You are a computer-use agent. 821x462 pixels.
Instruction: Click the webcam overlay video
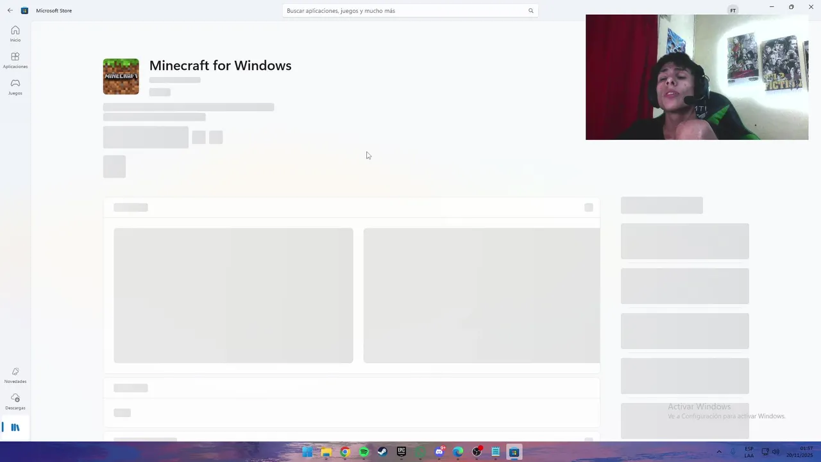pos(697,77)
